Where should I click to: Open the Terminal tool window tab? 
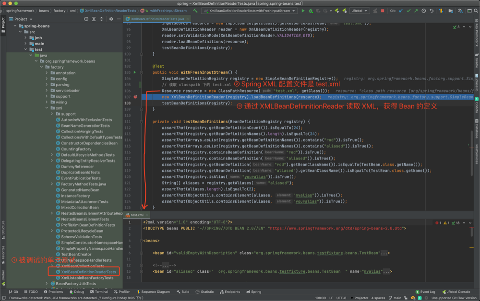(99, 291)
